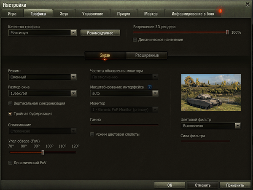Click the arrow icon on Цветовой фильтр
Viewport: 253px width, 190px height.
pos(238,126)
